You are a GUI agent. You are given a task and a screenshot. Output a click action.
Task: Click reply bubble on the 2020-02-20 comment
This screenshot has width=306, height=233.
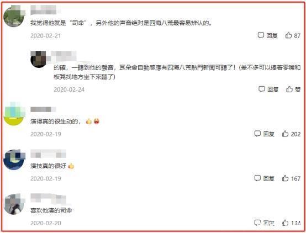[x=257, y=223]
